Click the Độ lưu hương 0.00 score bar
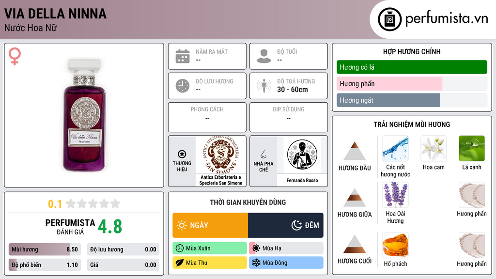Screen dimensions: 496x279 123,249
